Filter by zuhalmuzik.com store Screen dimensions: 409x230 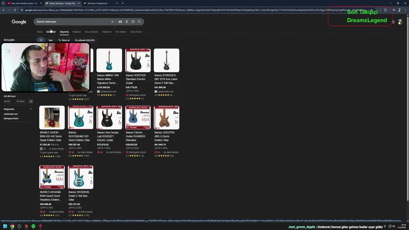pos(11,114)
